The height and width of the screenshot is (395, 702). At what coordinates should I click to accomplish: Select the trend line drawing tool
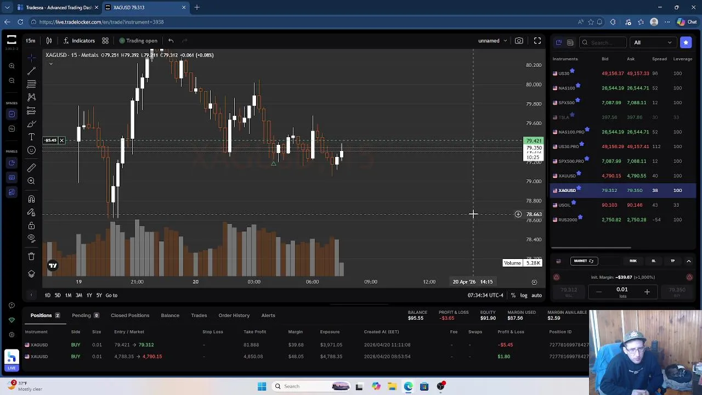[x=31, y=71]
